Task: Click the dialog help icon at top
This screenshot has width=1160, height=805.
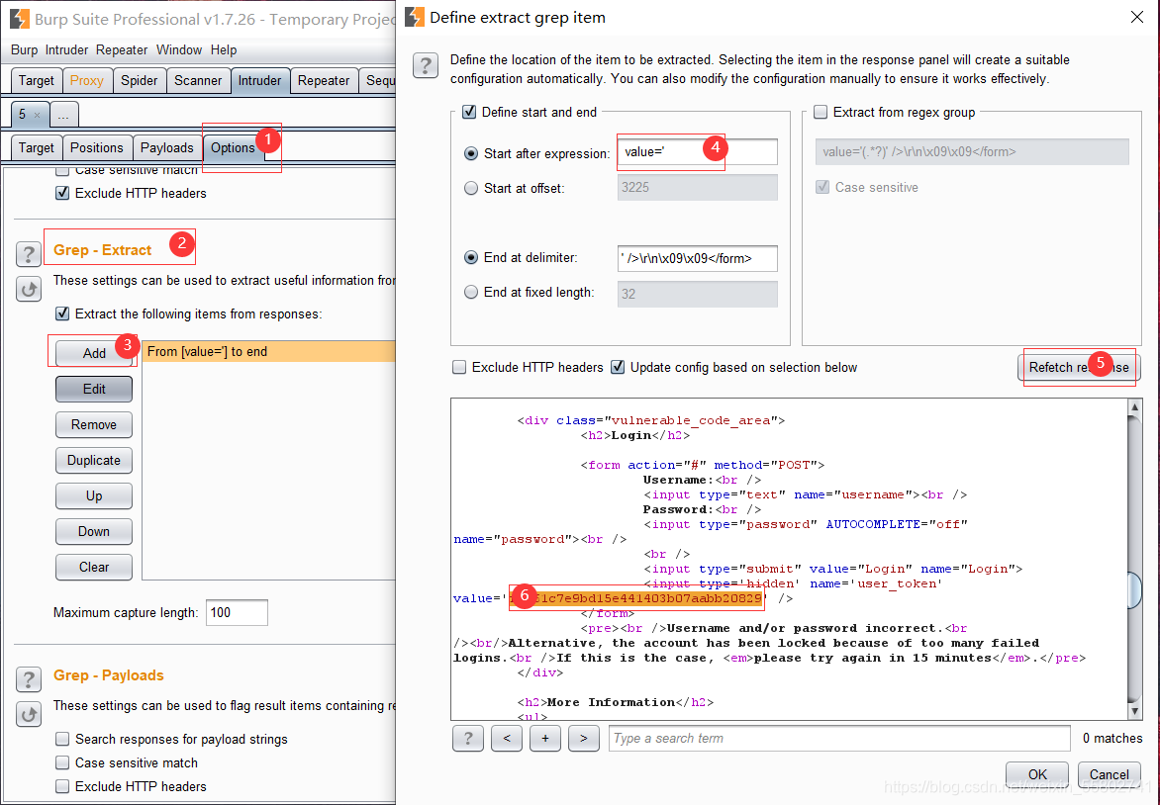Action: click(x=426, y=66)
